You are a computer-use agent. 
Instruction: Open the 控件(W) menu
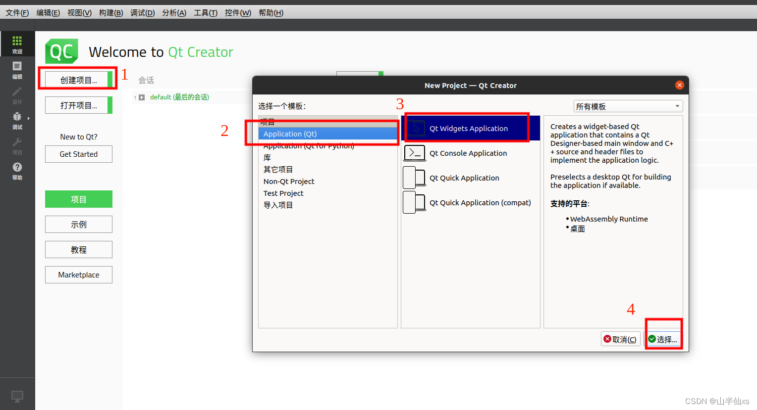238,13
